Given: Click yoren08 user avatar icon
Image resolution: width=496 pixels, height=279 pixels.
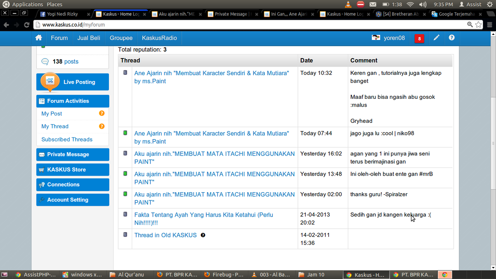Looking at the screenshot, I should click(x=375, y=38).
